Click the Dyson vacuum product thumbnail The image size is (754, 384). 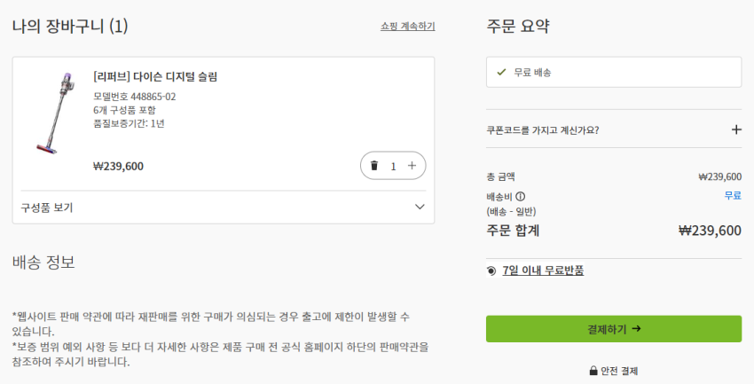point(52,113)
